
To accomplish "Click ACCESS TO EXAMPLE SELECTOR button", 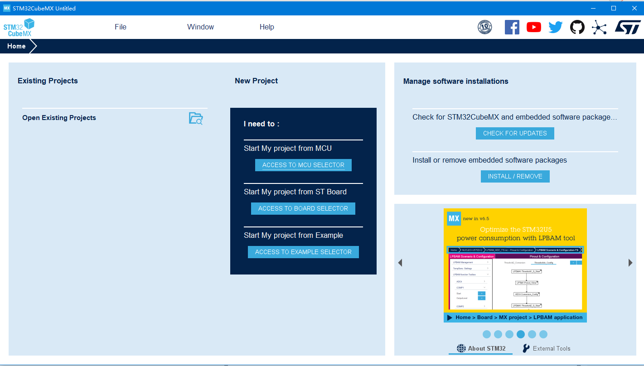I will [x=303, y=252].
